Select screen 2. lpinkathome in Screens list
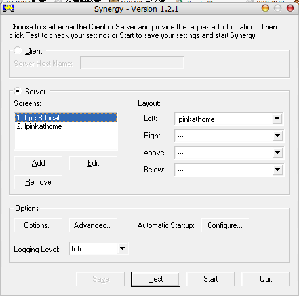Viewport: 299px width, 296px height. (66, 126)
